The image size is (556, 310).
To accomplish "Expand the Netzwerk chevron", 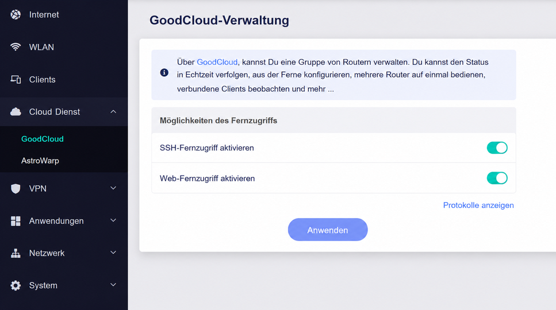I will [x=113, y=253].
